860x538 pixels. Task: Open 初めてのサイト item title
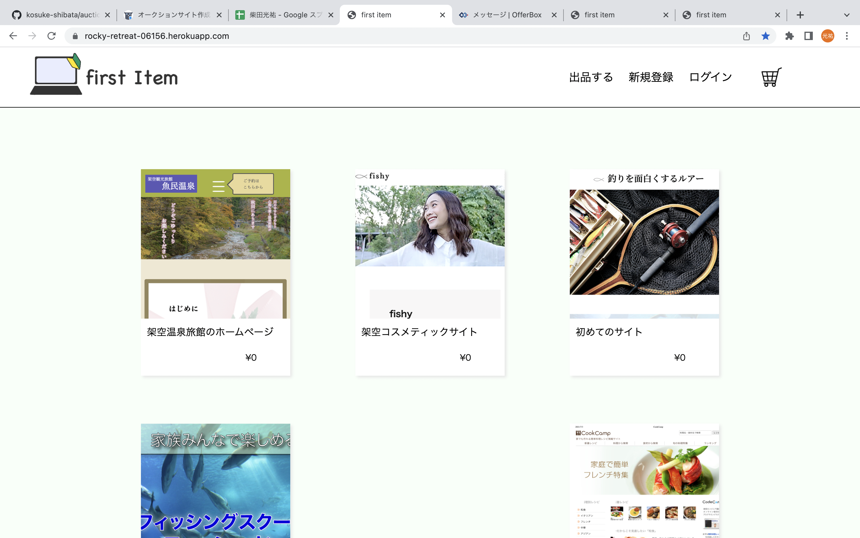coord(609,332)
